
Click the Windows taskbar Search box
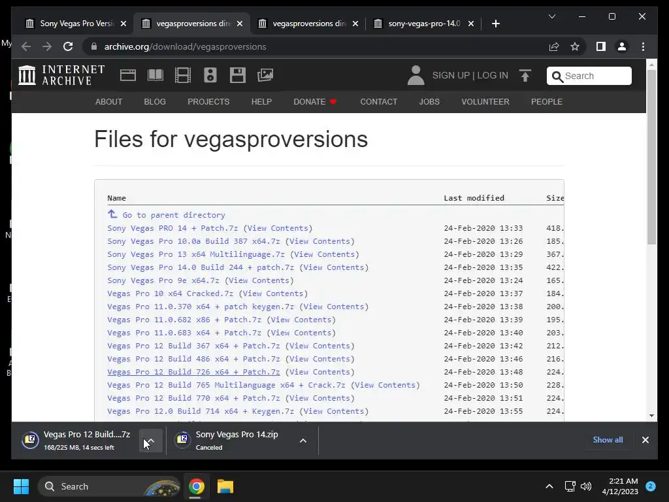109,486
